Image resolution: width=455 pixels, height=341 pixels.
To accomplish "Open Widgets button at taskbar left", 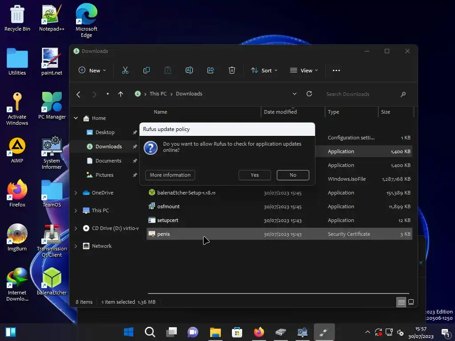I will coord(11,332).
